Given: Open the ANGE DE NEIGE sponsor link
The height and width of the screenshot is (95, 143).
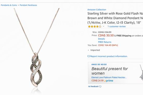Looking at the screenshot, I should coord(99,64).
